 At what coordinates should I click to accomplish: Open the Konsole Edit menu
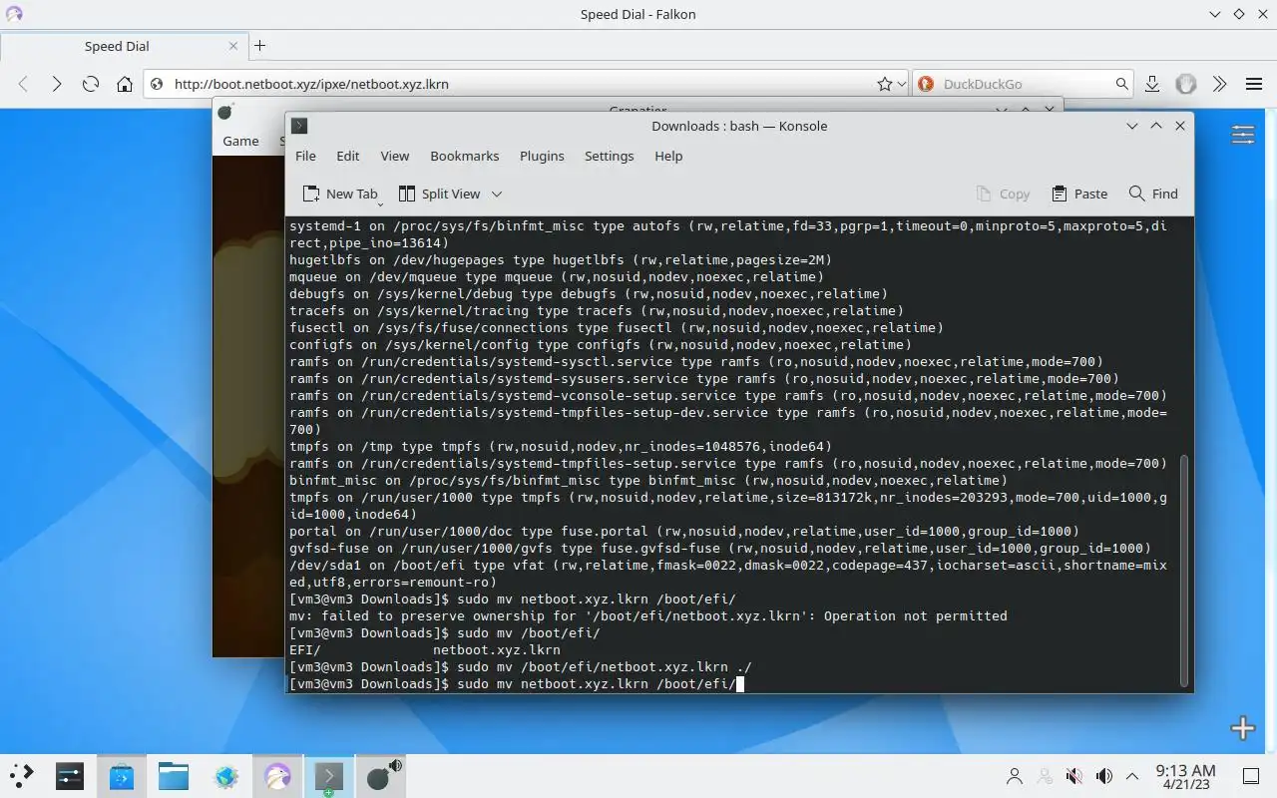(348, 156)
